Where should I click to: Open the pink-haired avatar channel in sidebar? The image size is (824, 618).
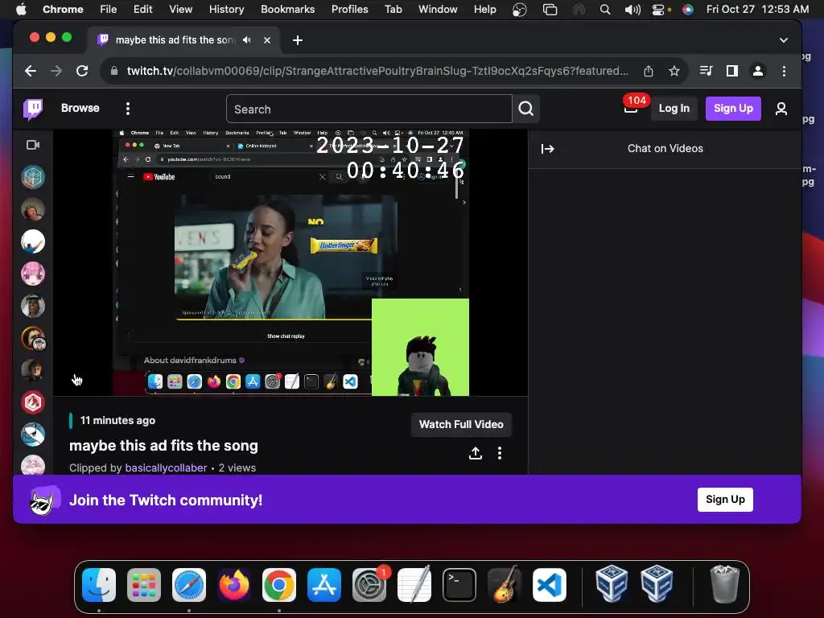pyautogui.click(x=32, y=274)
